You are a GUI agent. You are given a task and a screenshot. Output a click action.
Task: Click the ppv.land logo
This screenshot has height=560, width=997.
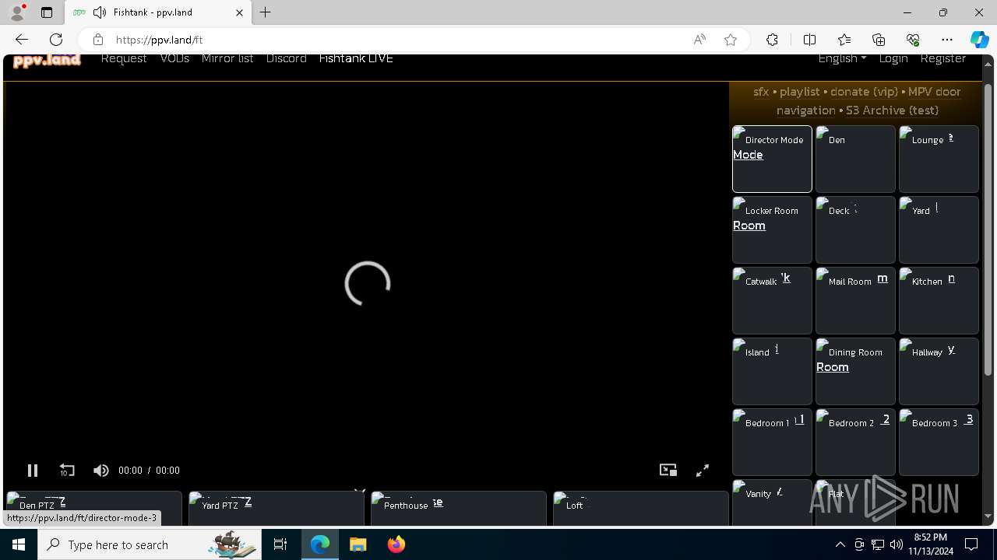click(47, 60)
